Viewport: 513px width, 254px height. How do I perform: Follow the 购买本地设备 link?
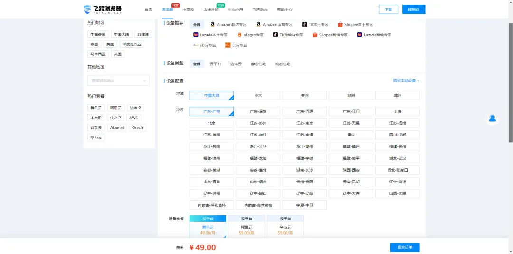(406, 80)
